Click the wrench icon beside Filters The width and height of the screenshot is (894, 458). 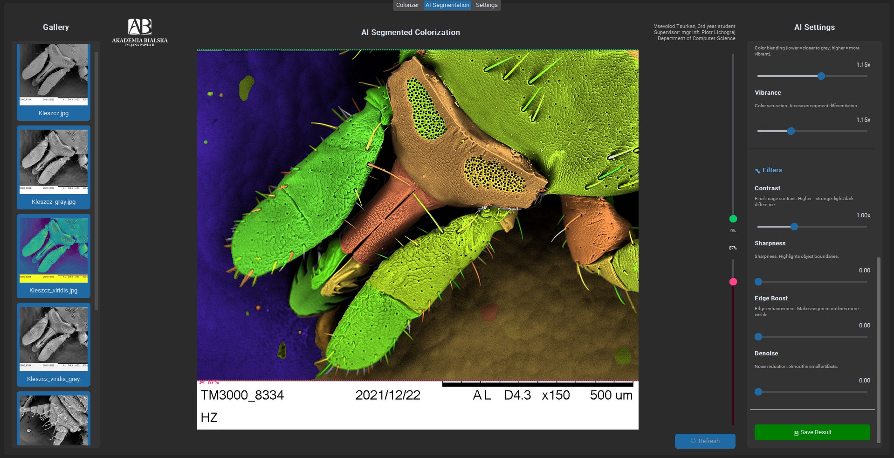(x=757, y=171)
